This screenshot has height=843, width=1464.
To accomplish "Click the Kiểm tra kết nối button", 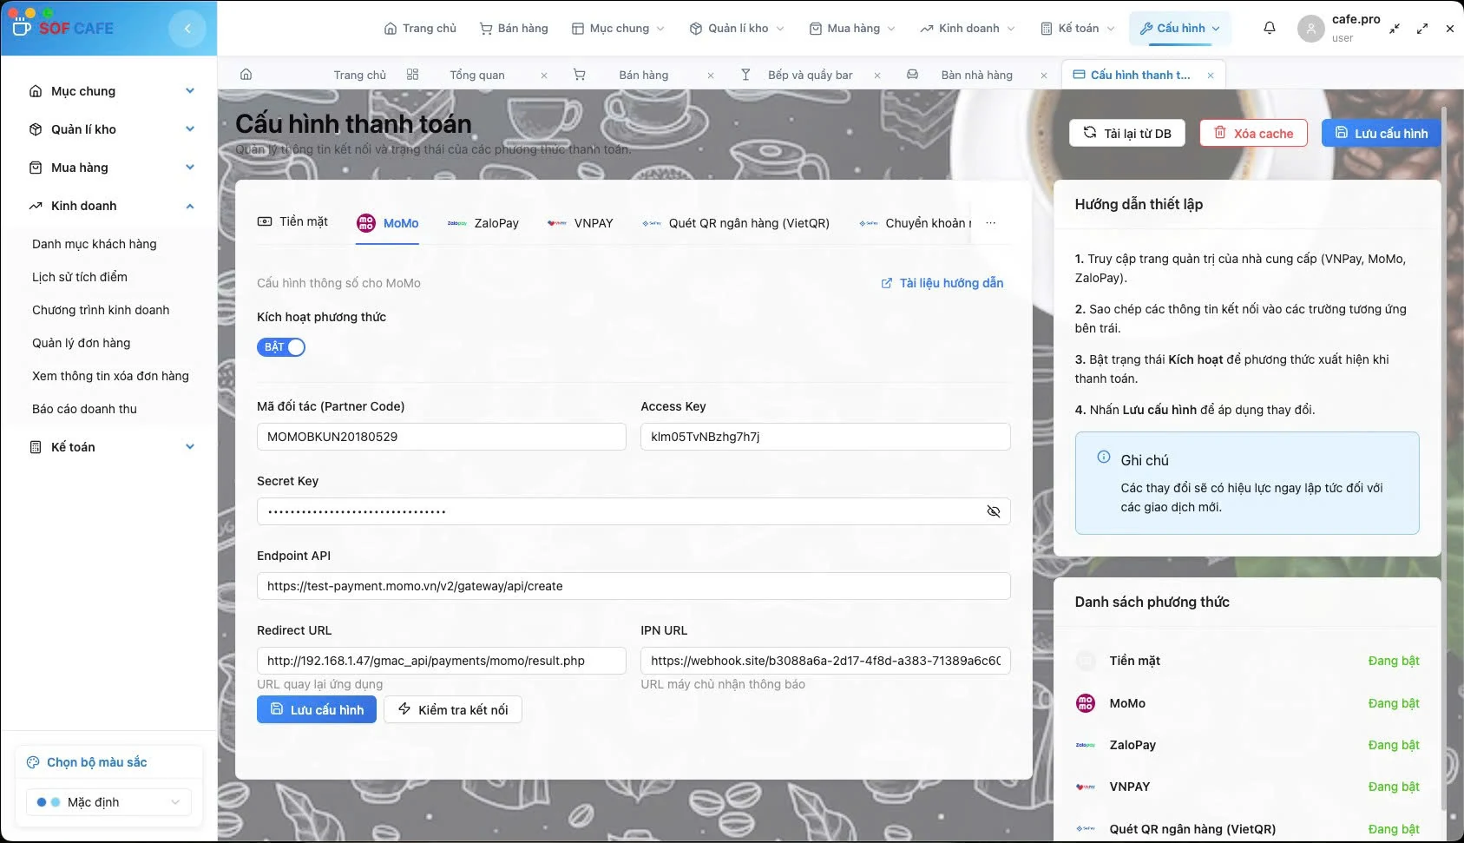I will [x=453, y=709].
